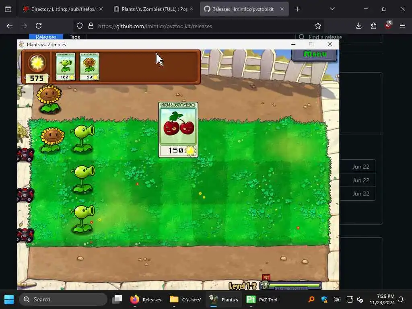Viewport: 412px width, 309px height.
Task: Open Firefox recent browsing view icon
Action: coord(8,9)
